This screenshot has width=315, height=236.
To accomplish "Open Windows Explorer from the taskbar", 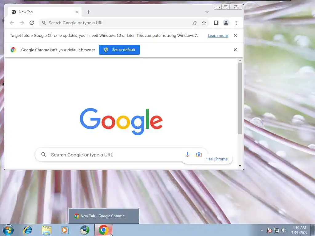I will 47,230.
